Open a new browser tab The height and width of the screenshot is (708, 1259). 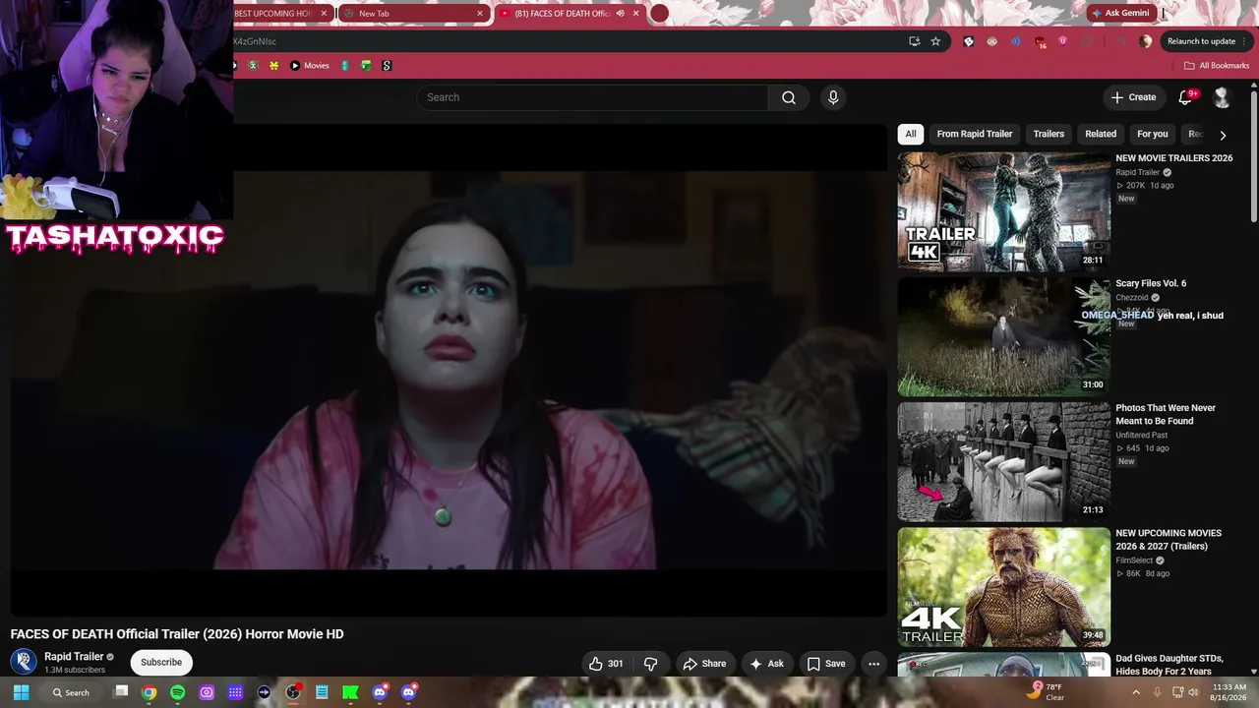click(660, 14)
